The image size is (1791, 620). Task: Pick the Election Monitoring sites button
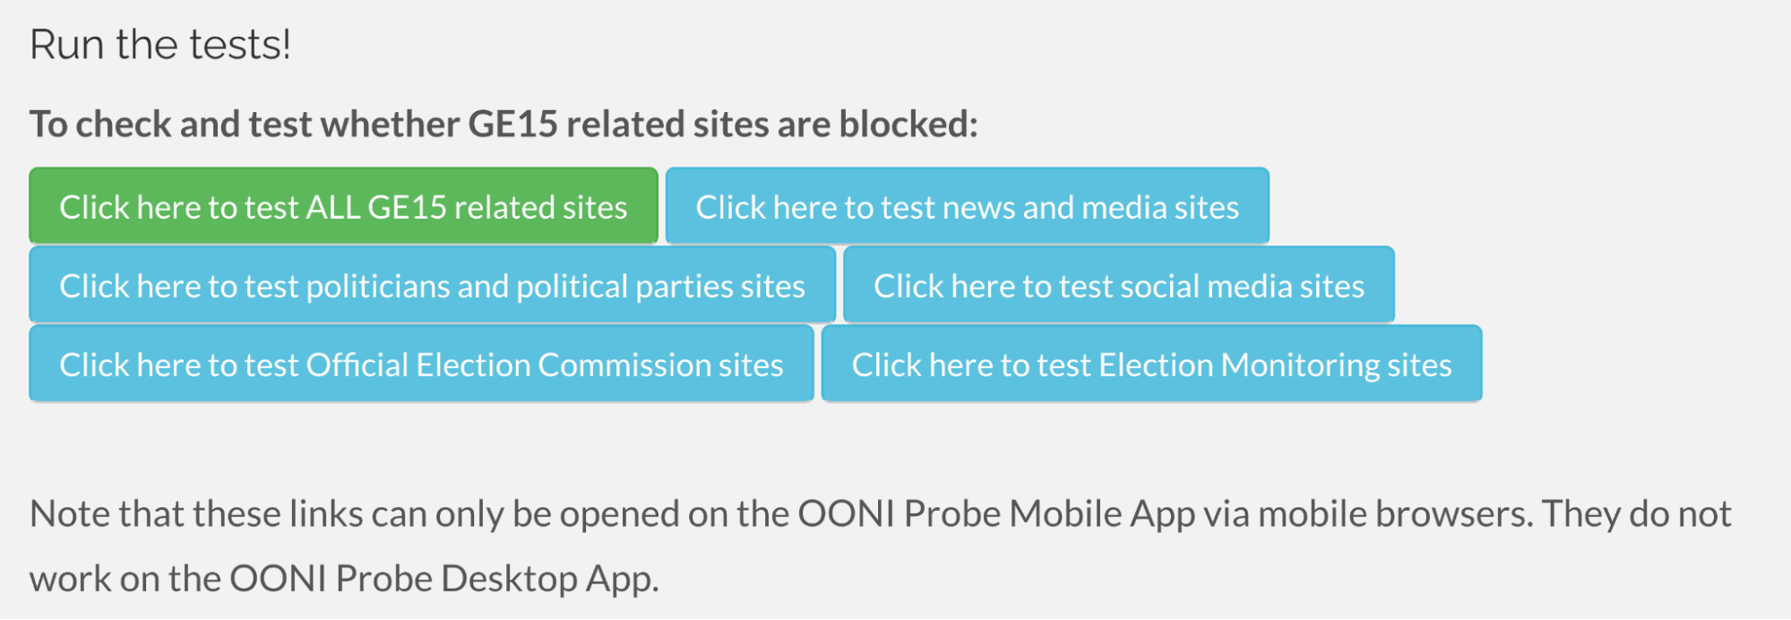coord(1151,364)
